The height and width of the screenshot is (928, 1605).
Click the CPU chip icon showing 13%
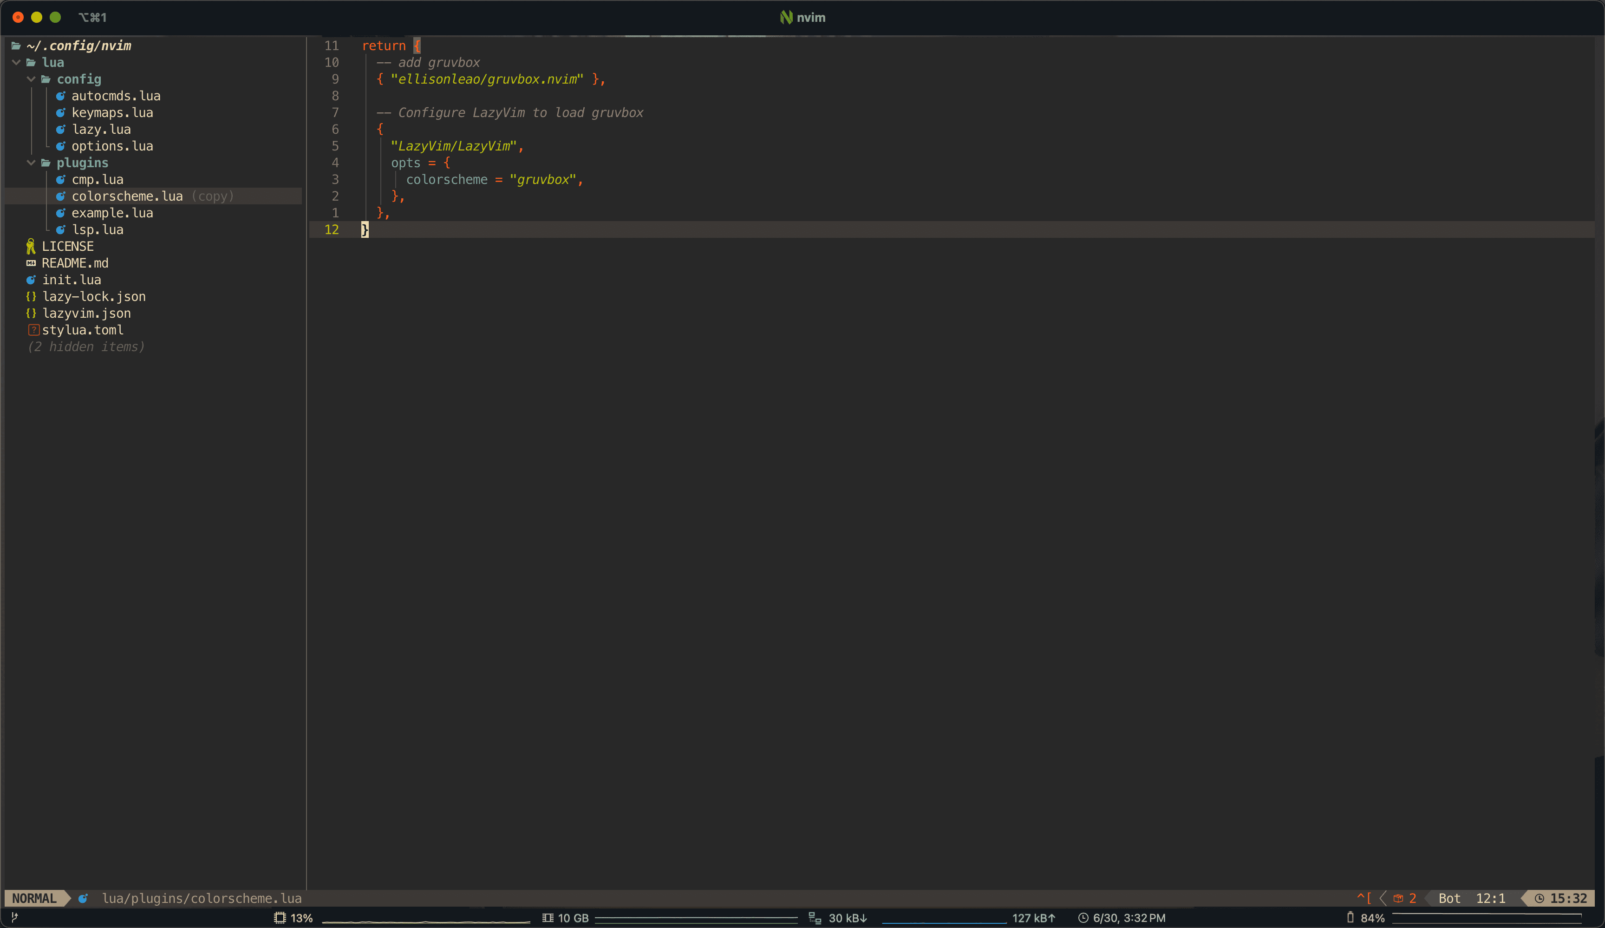click(280, 918)
